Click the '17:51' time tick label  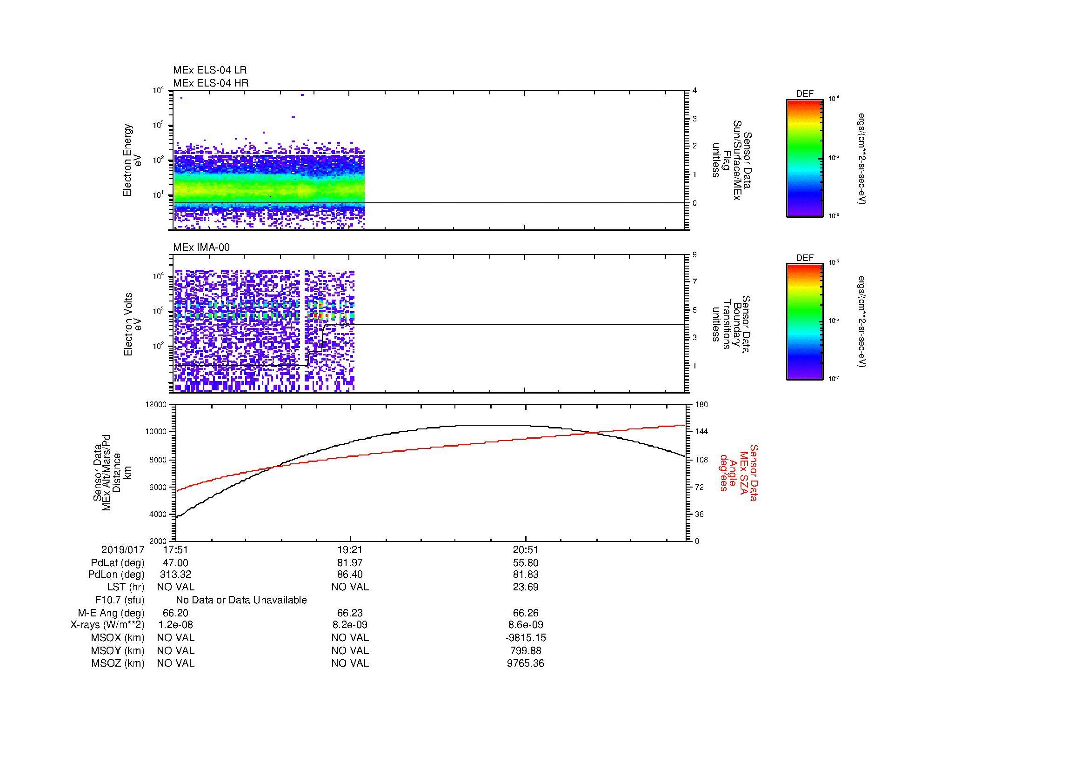(x=175, y=549)
